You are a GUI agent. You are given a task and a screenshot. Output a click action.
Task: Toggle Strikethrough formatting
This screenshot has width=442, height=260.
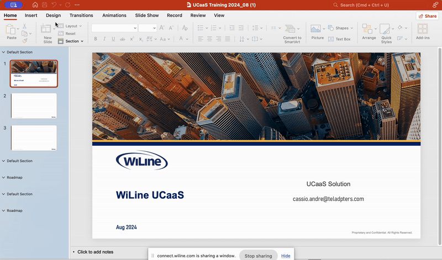[122, 39]
